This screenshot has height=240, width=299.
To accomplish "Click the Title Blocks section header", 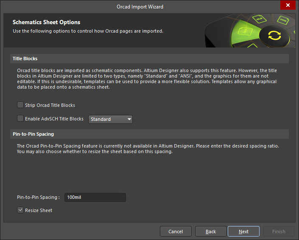I will (x=149, y=59).
